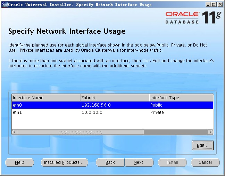This screenshot has height=176, width=225.
Task: Click the Interface Type column header
Action: pyautogui.click(x=181, y=98)
